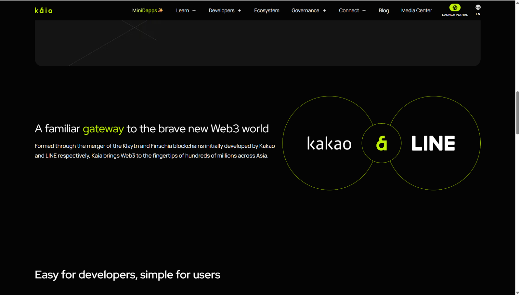
Task: Click the page scrollbar thumb
Action: [x=517, y=113]
